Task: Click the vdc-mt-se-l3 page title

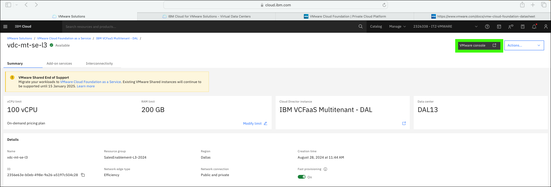Action: (x=27, y=45)
